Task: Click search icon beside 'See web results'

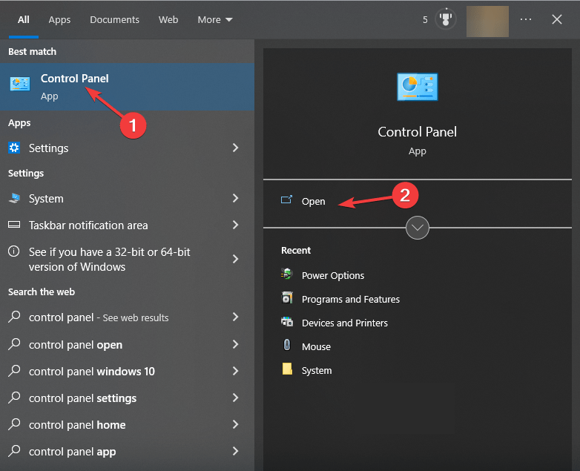Action: click(14, 317)
